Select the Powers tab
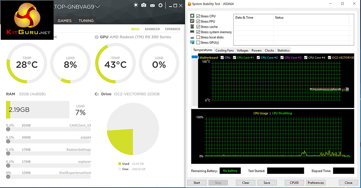Viewport: 361px width, 188px height. point(257,51)
